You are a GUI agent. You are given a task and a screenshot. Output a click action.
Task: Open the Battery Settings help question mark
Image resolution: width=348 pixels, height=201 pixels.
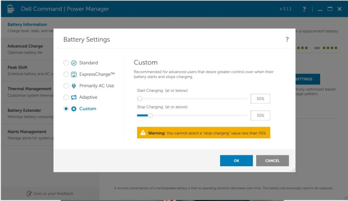(287, 40)
